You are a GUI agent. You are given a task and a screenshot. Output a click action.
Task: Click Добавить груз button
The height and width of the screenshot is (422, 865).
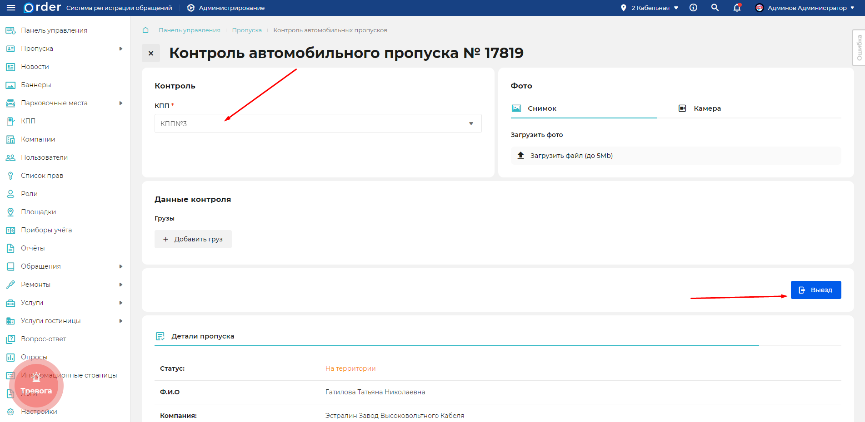click(x=193, y=239)
